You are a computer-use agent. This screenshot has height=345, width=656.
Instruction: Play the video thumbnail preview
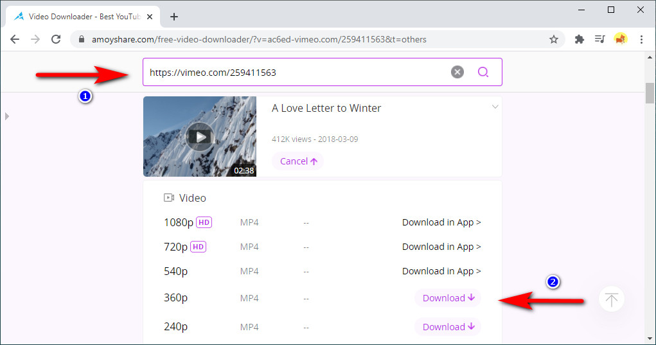200,137
